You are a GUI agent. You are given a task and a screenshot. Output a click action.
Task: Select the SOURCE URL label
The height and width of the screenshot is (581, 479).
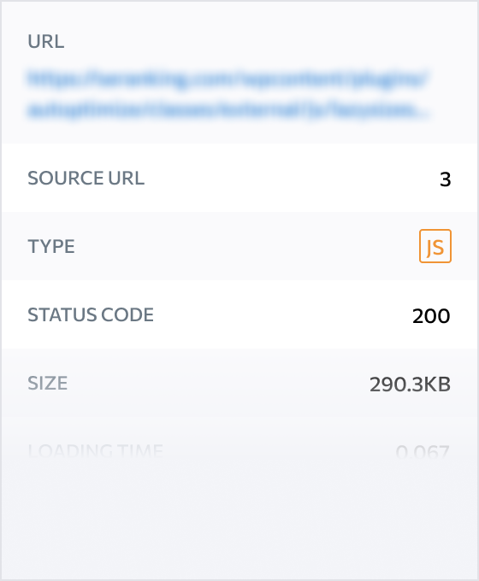[x=86, y=179]
